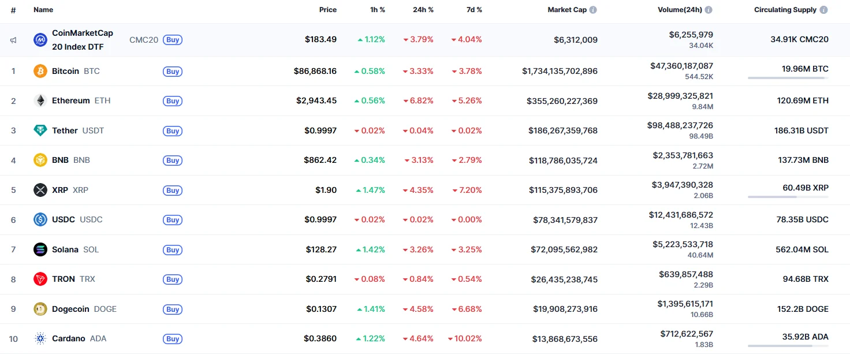This screenshot has width=850, height=354.
Task: Click the Circulating Supply info icon
Action: pyautogui.click(x=823, y=10)
